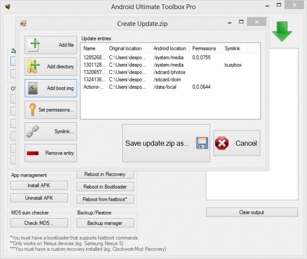This screenshot has height=259, width=307.
Task: Click Reboot from fastboot* button
Action: 105,200
